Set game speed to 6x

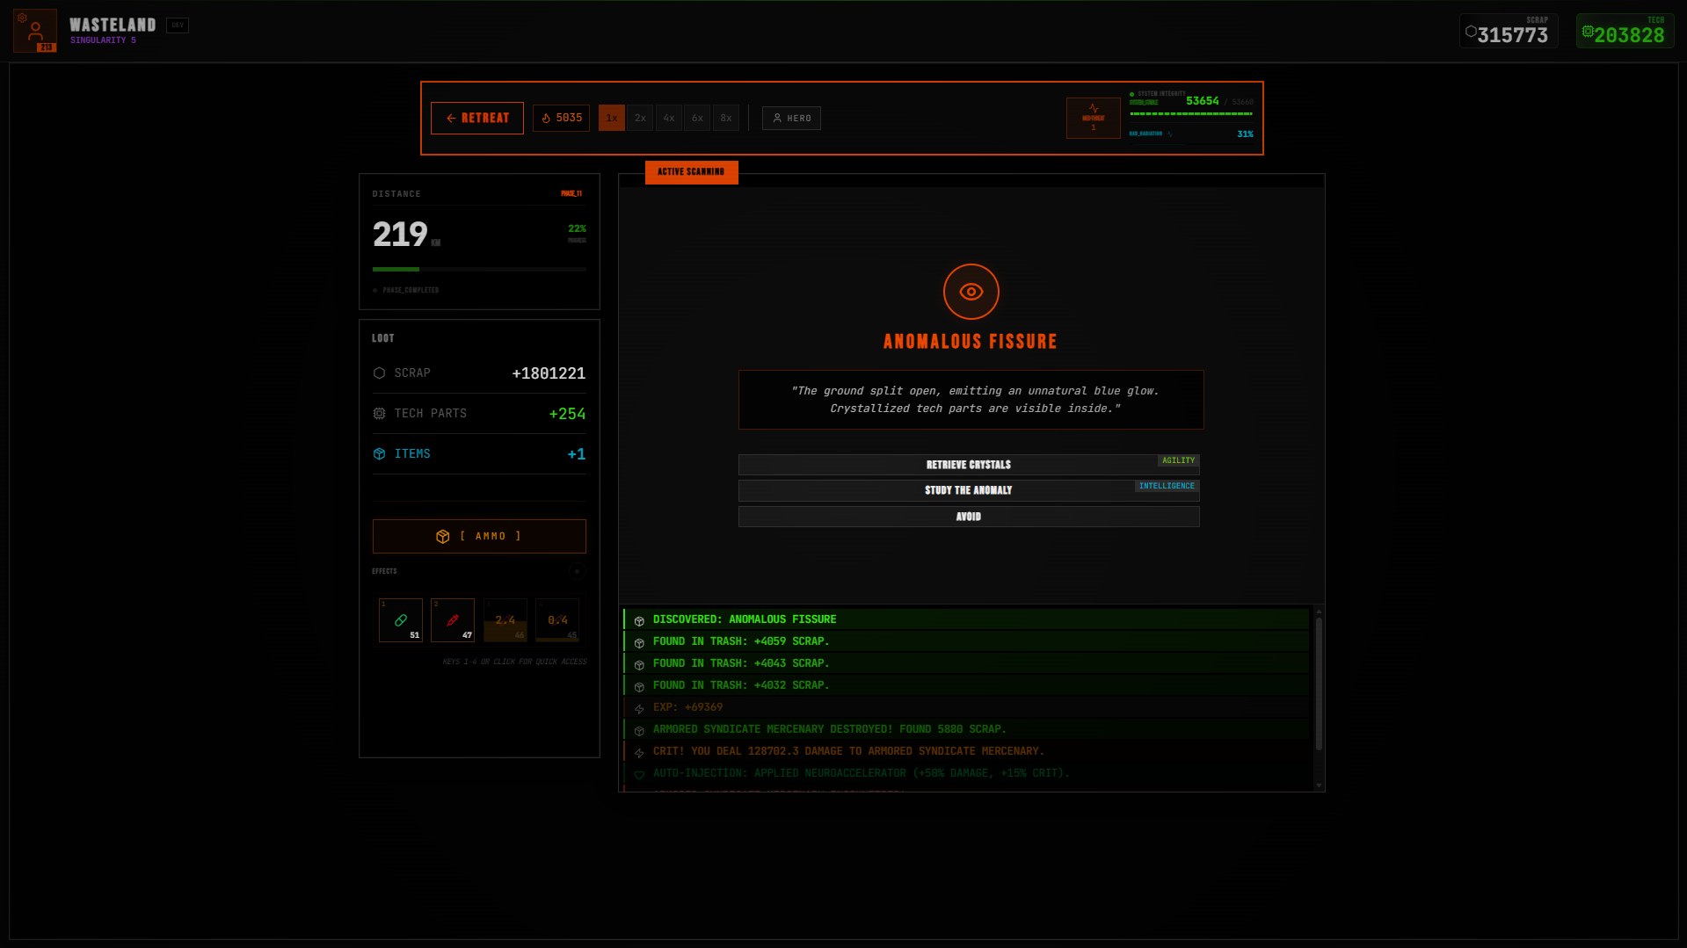click(x=697, y=118)
